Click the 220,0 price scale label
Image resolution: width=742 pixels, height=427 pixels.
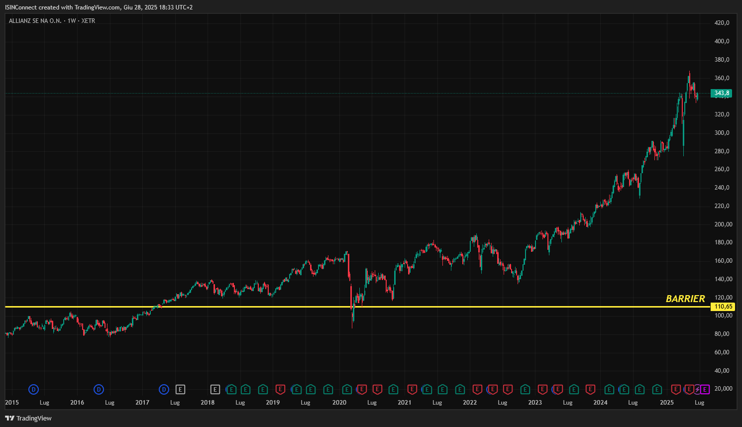coord(722,206)
